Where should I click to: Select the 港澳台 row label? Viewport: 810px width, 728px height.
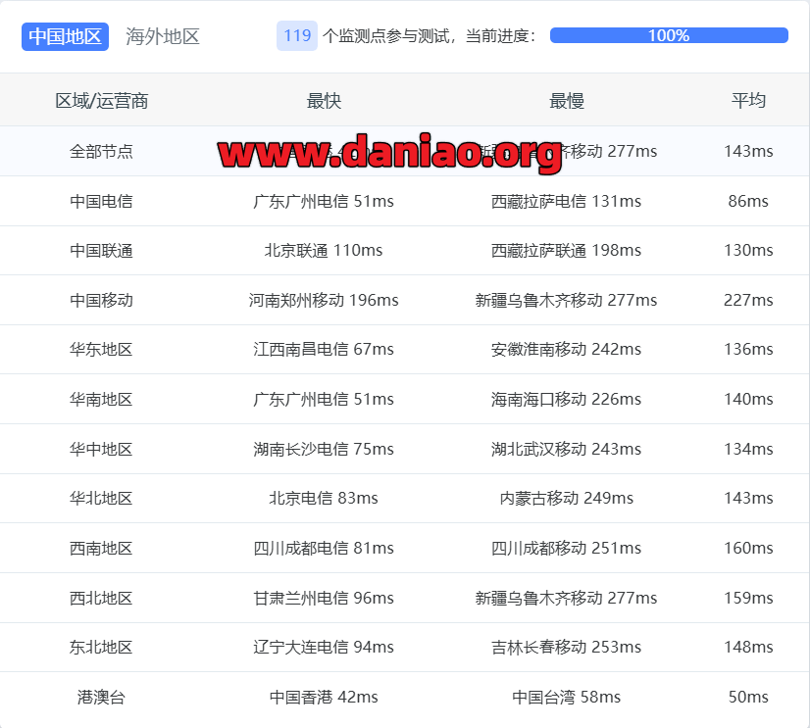tap(101, 697)
